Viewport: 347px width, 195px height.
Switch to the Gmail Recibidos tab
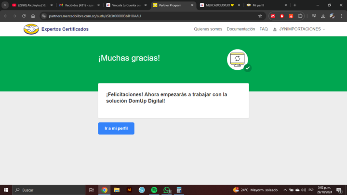tap(79, 5)
